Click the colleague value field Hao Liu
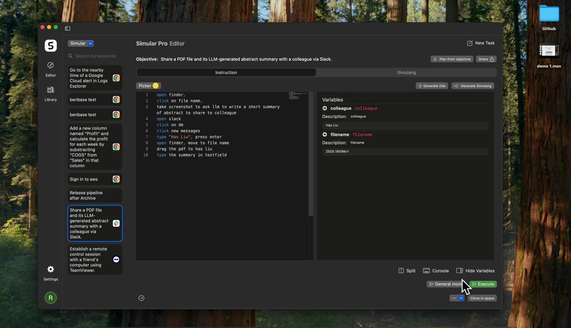The height and width of the screenshot is (328, 571). (x=405, y=125)
